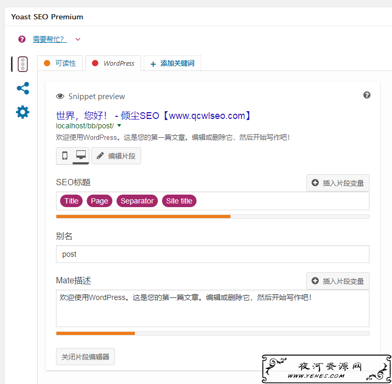Switch to the 可读性 tab

tap(60, 63)
